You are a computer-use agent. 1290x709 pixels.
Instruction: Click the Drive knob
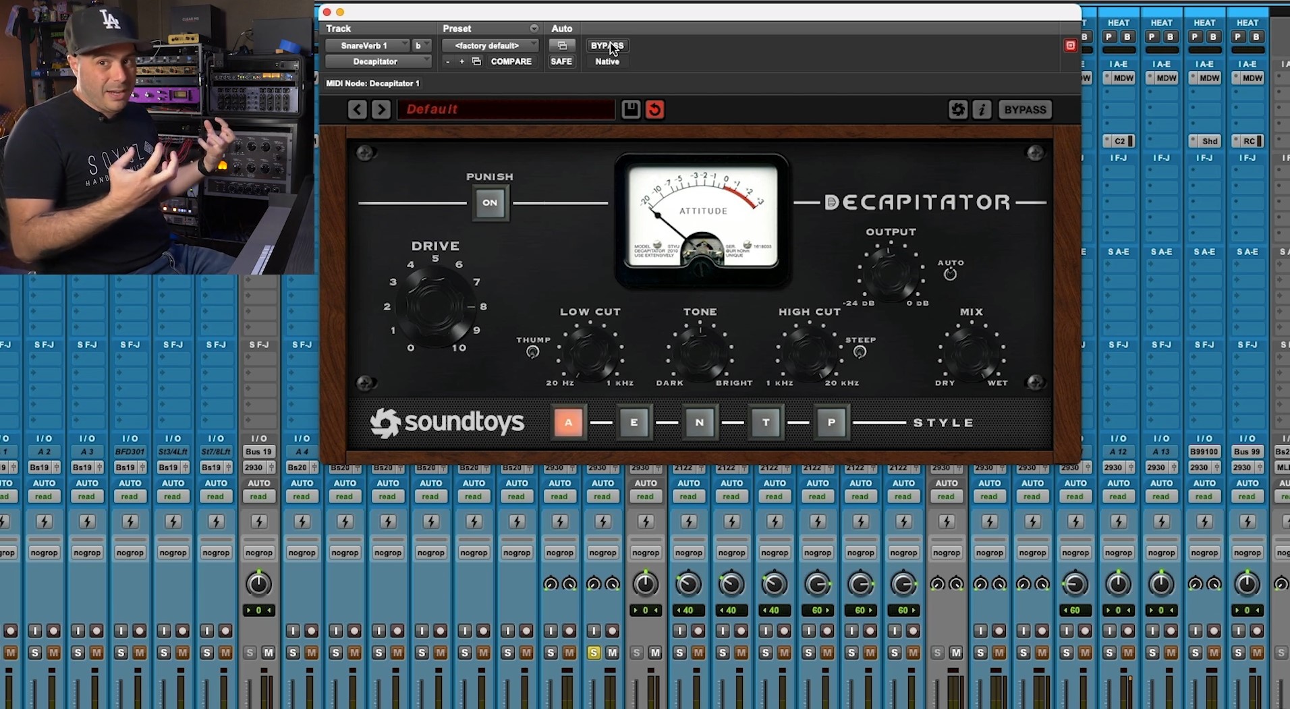[435, 307]
